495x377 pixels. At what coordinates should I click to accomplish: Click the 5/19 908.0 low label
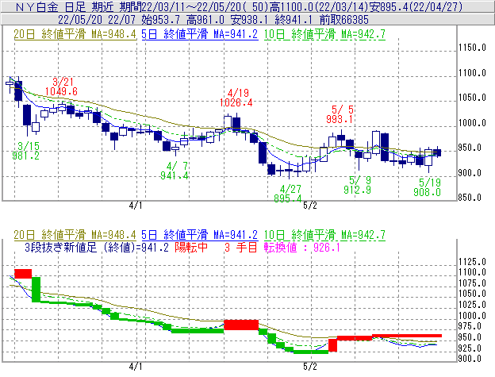click(x=427, y=187)
